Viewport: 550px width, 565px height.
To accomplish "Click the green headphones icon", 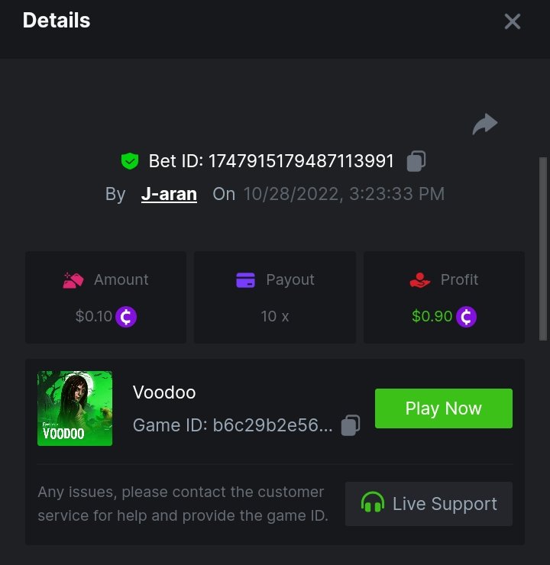I will coord(373,502).
